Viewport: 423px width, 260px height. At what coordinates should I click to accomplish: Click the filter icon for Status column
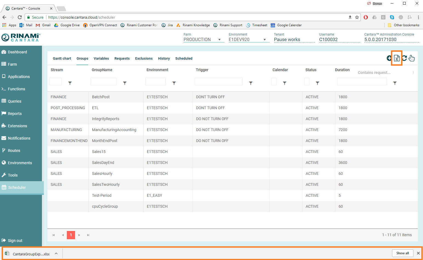coord(317,83)
